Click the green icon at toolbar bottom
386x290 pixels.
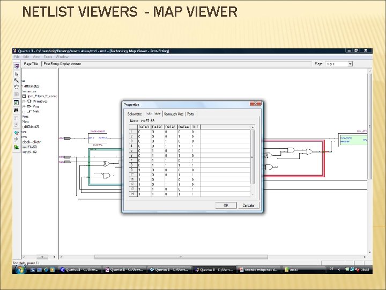pos(16,147)
